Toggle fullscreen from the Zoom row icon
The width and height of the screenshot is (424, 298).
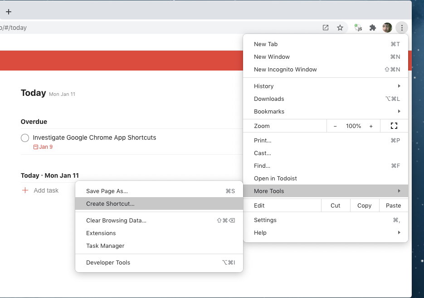(x=394, y=126)
